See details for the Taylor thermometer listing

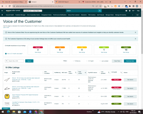(130, 97)
